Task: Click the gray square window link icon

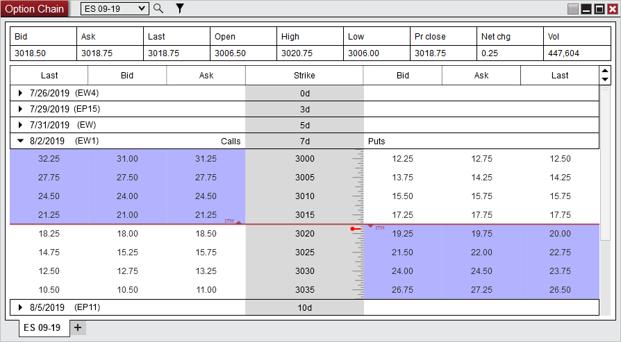Action: point(573,9)
